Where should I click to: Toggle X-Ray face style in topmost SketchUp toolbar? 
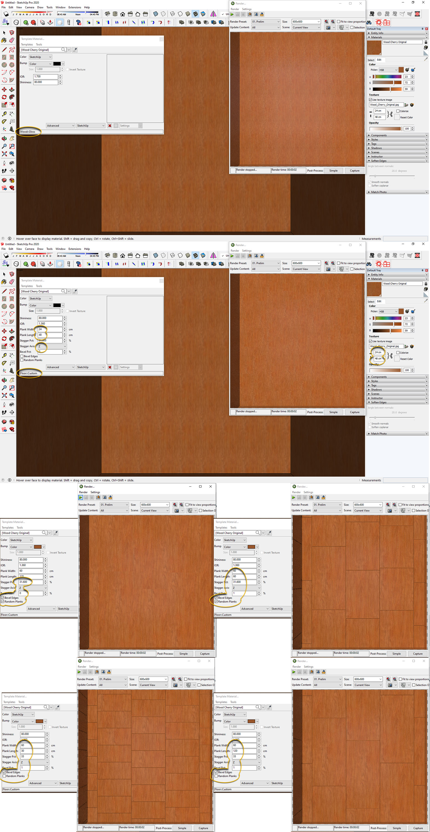(156, 14)
